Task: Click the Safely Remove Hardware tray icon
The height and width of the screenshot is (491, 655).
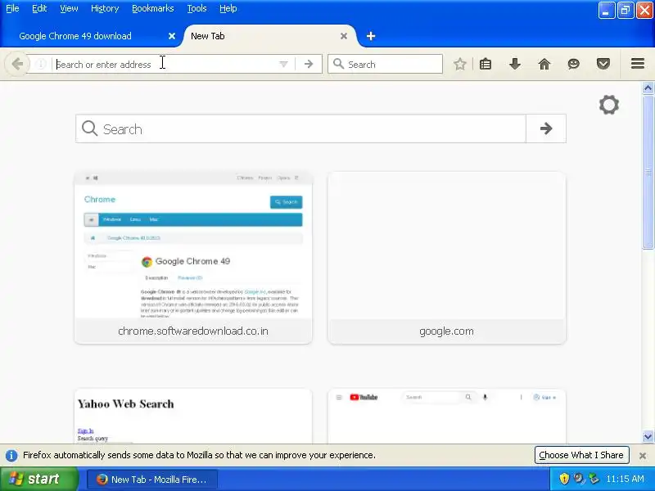Action: click(x=593, y=479)
